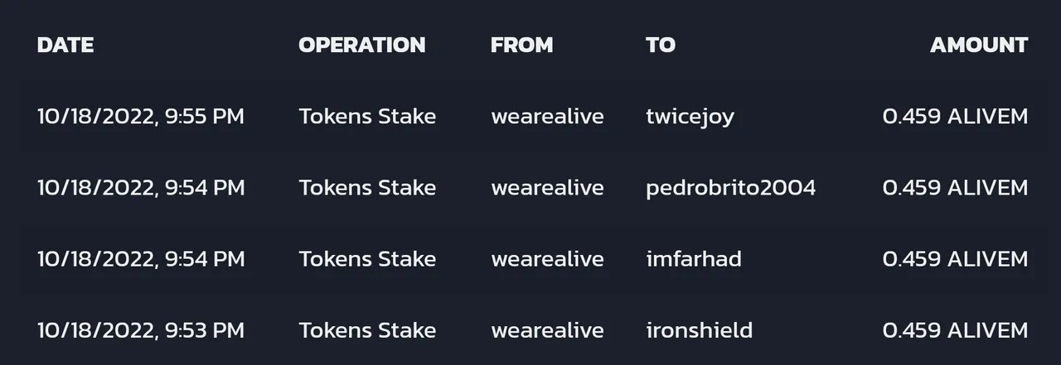Click wearealive sender in twicejoy row
This screenshot has width=1061, height=365.
coord(547,117)
